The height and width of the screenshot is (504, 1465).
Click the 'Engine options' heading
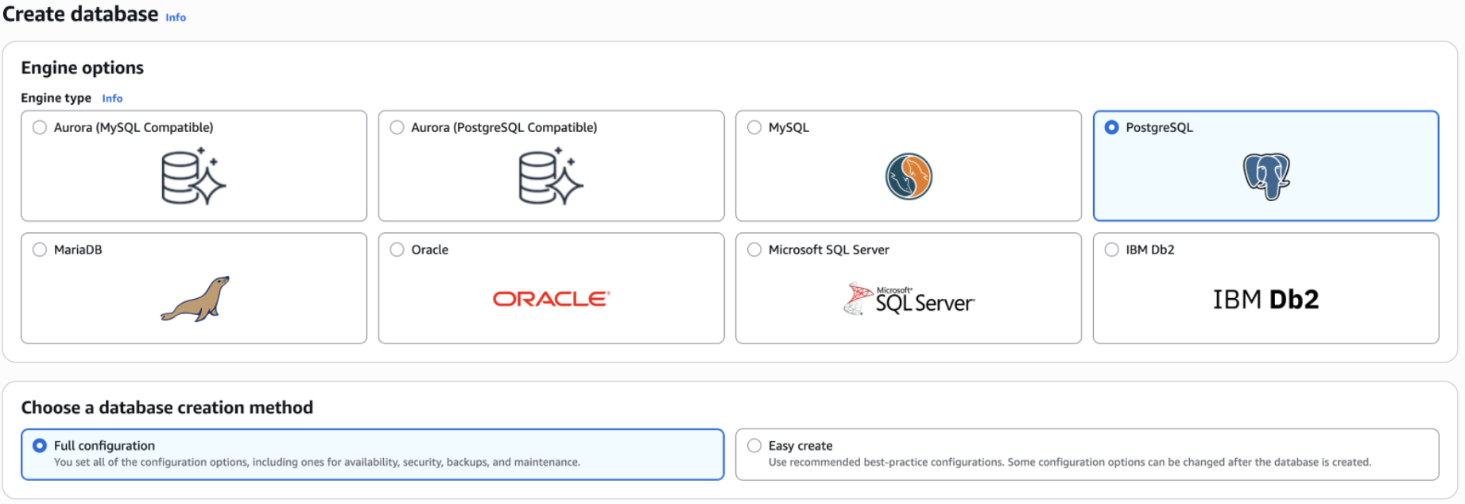[x=83, y=68]
